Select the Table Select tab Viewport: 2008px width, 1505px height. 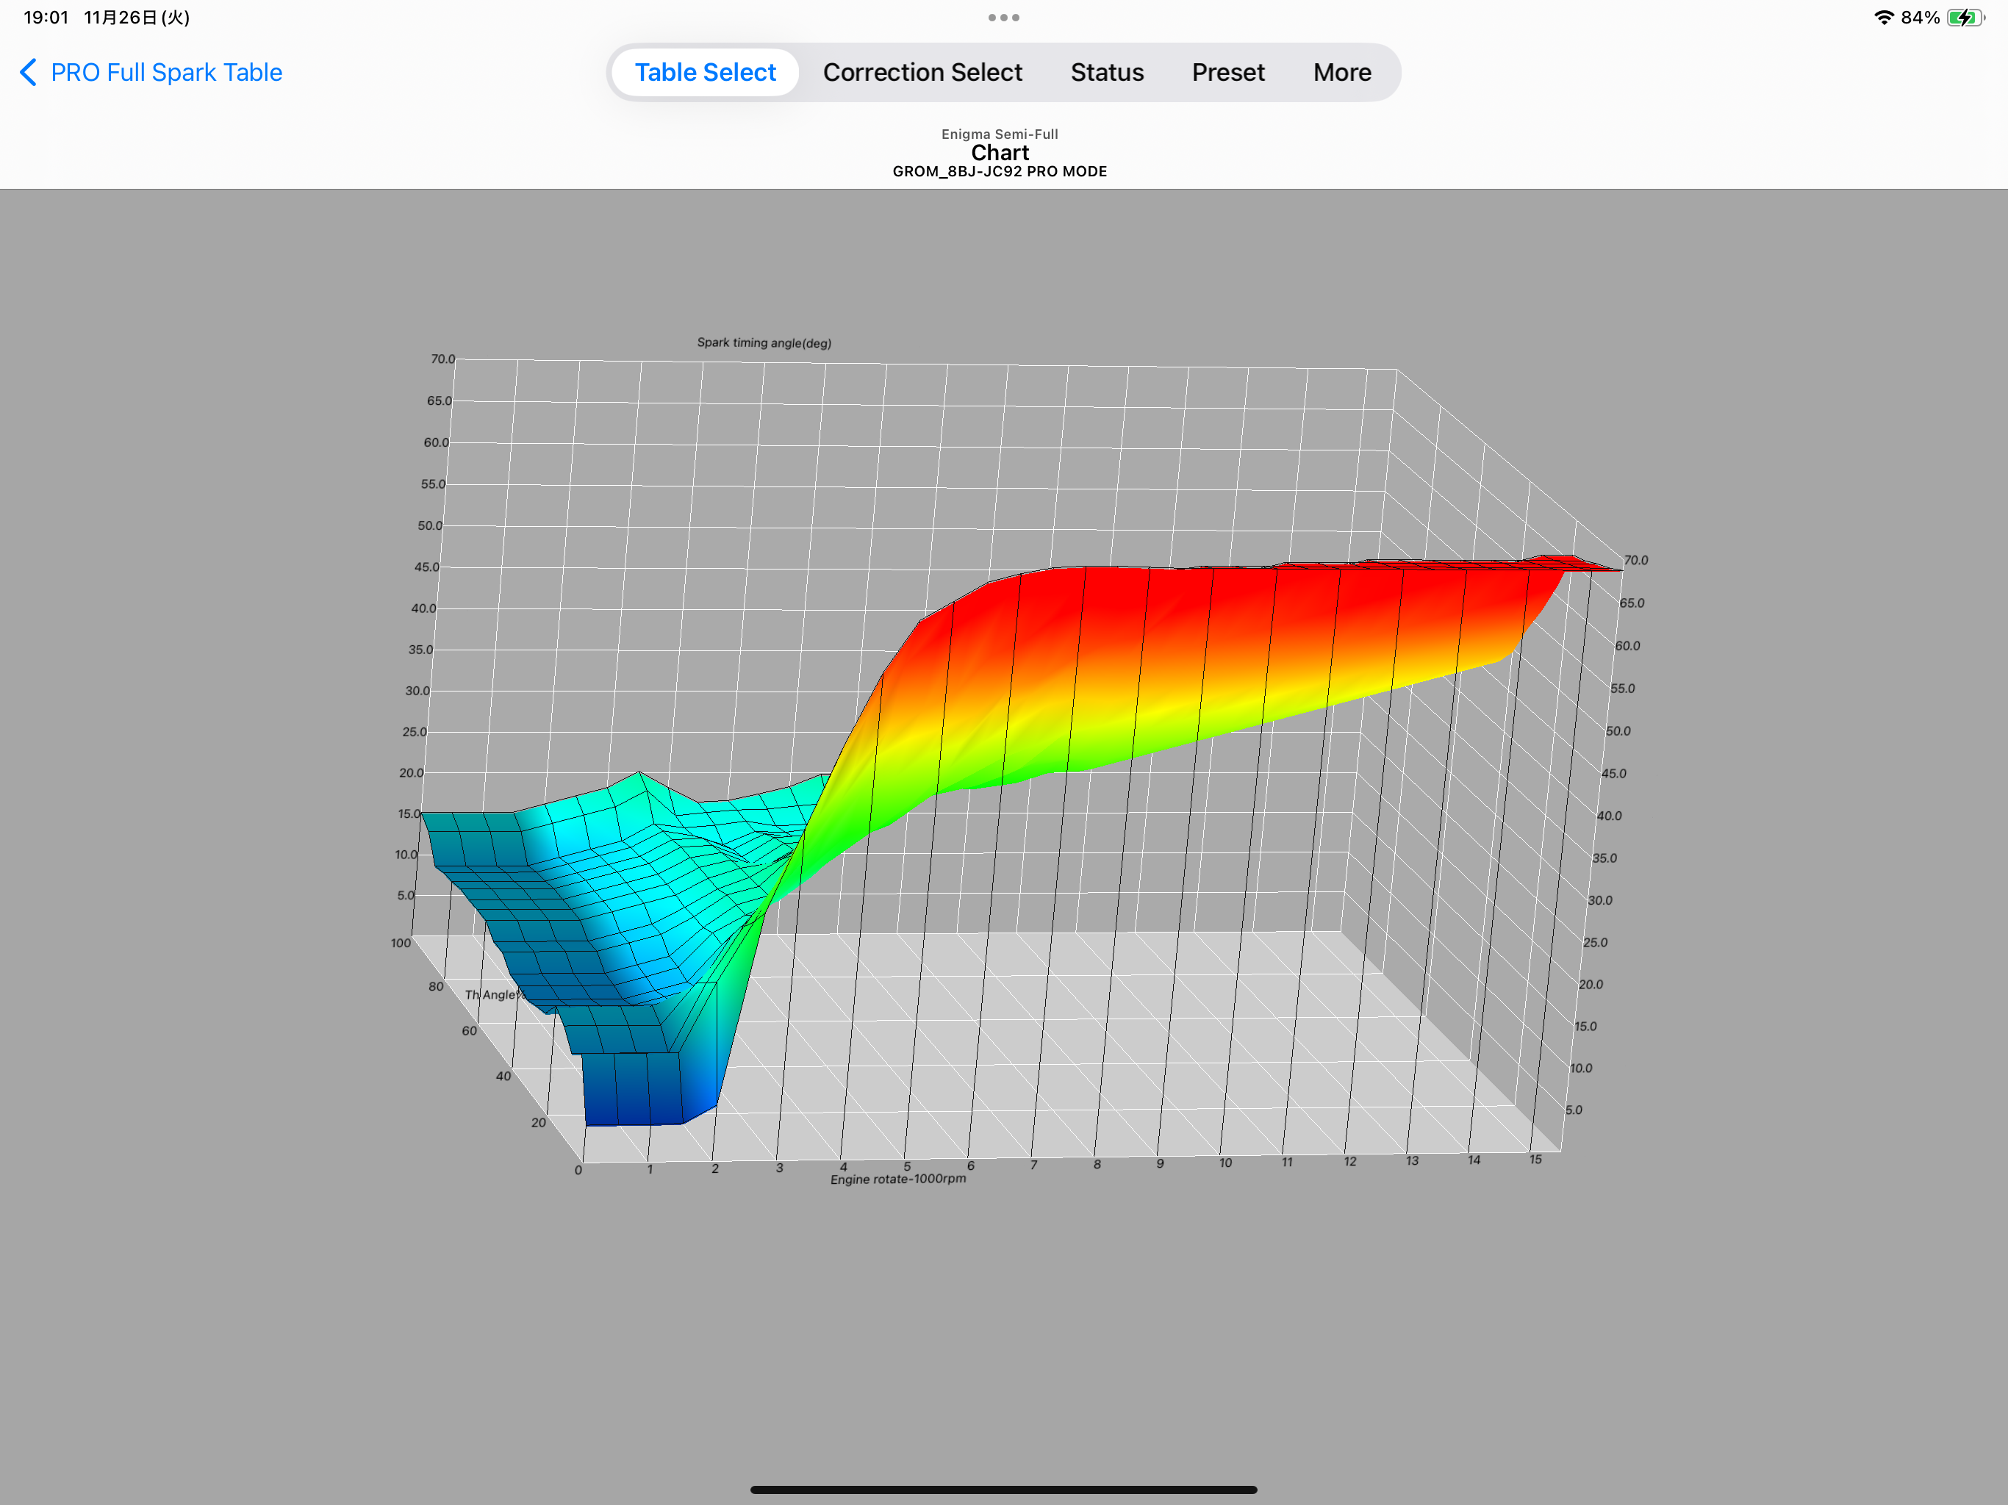click(704, 73)
